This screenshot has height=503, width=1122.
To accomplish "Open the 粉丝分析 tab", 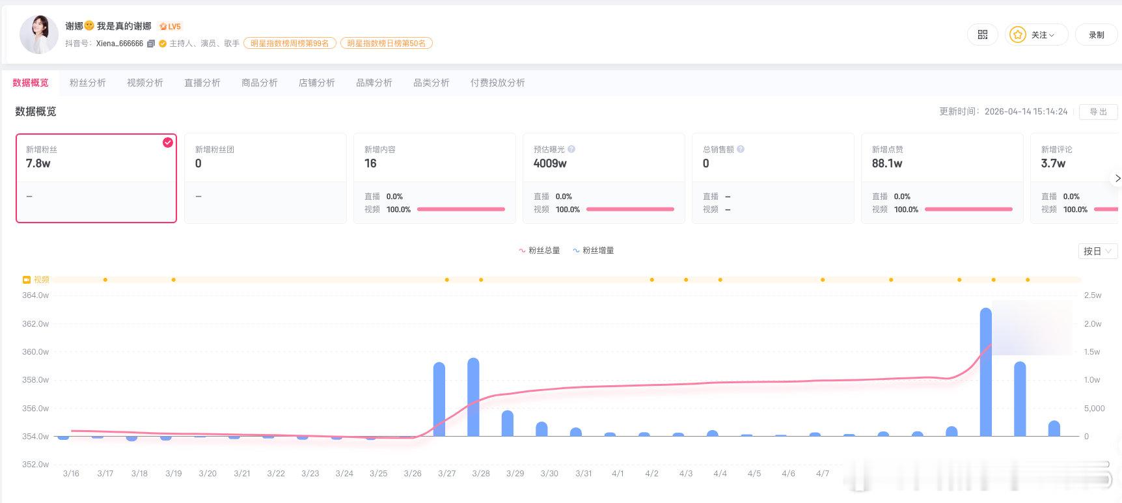I will coord(88,83).
